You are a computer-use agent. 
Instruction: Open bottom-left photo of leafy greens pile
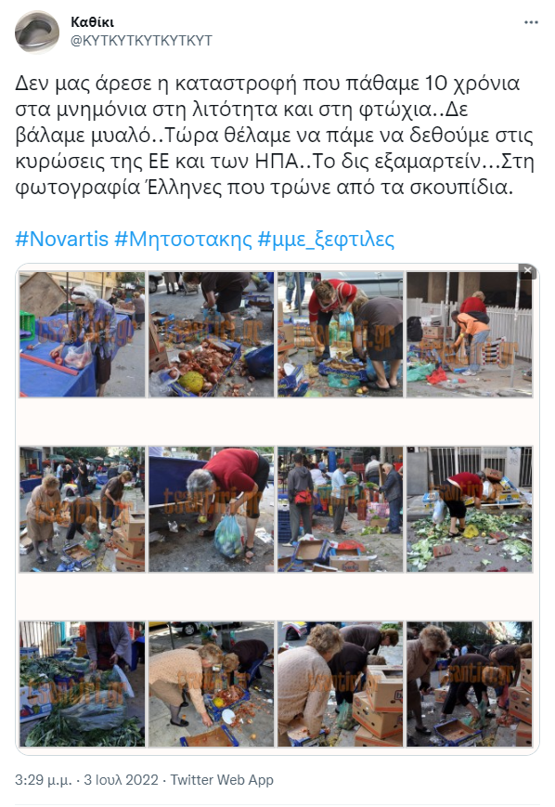click(83, 684)
